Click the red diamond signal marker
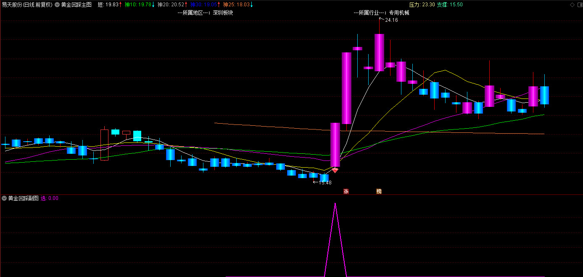Image resolution: width=583 pixels, height=277 pixels. coord(335,171)
